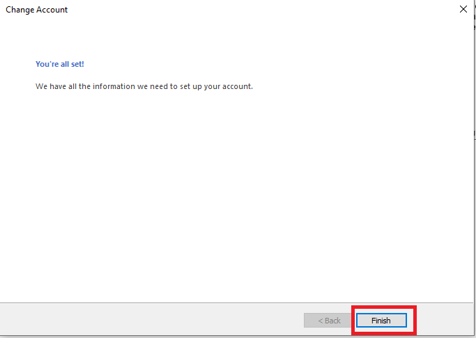Click the blue "You're all set!" text
This screenshot has width=476, height=338.
point(60,64)
